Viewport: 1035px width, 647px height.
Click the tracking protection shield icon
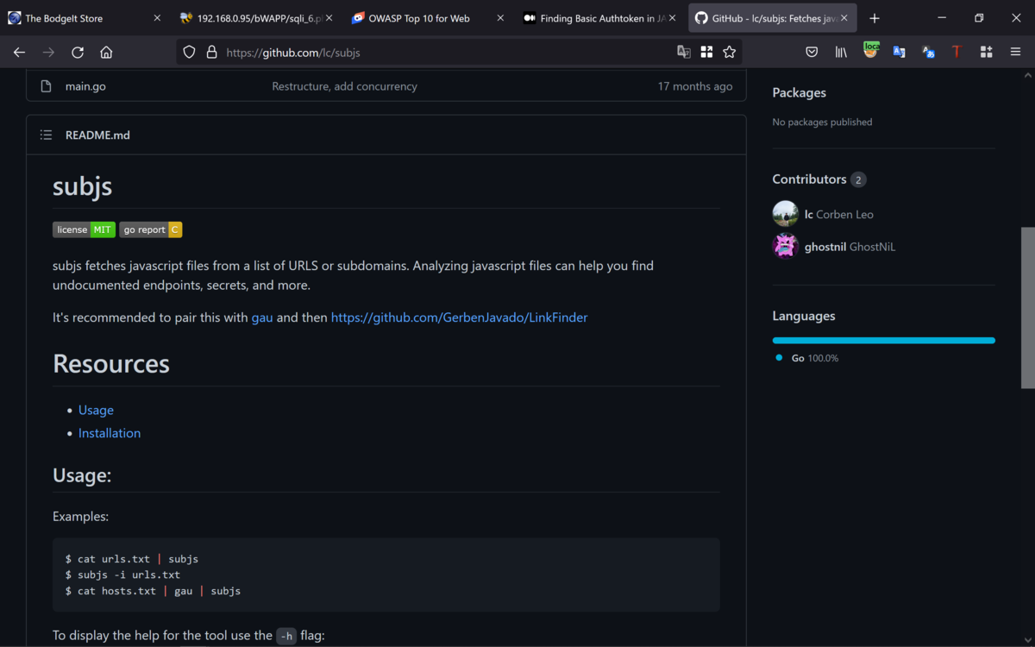point(190,52)
